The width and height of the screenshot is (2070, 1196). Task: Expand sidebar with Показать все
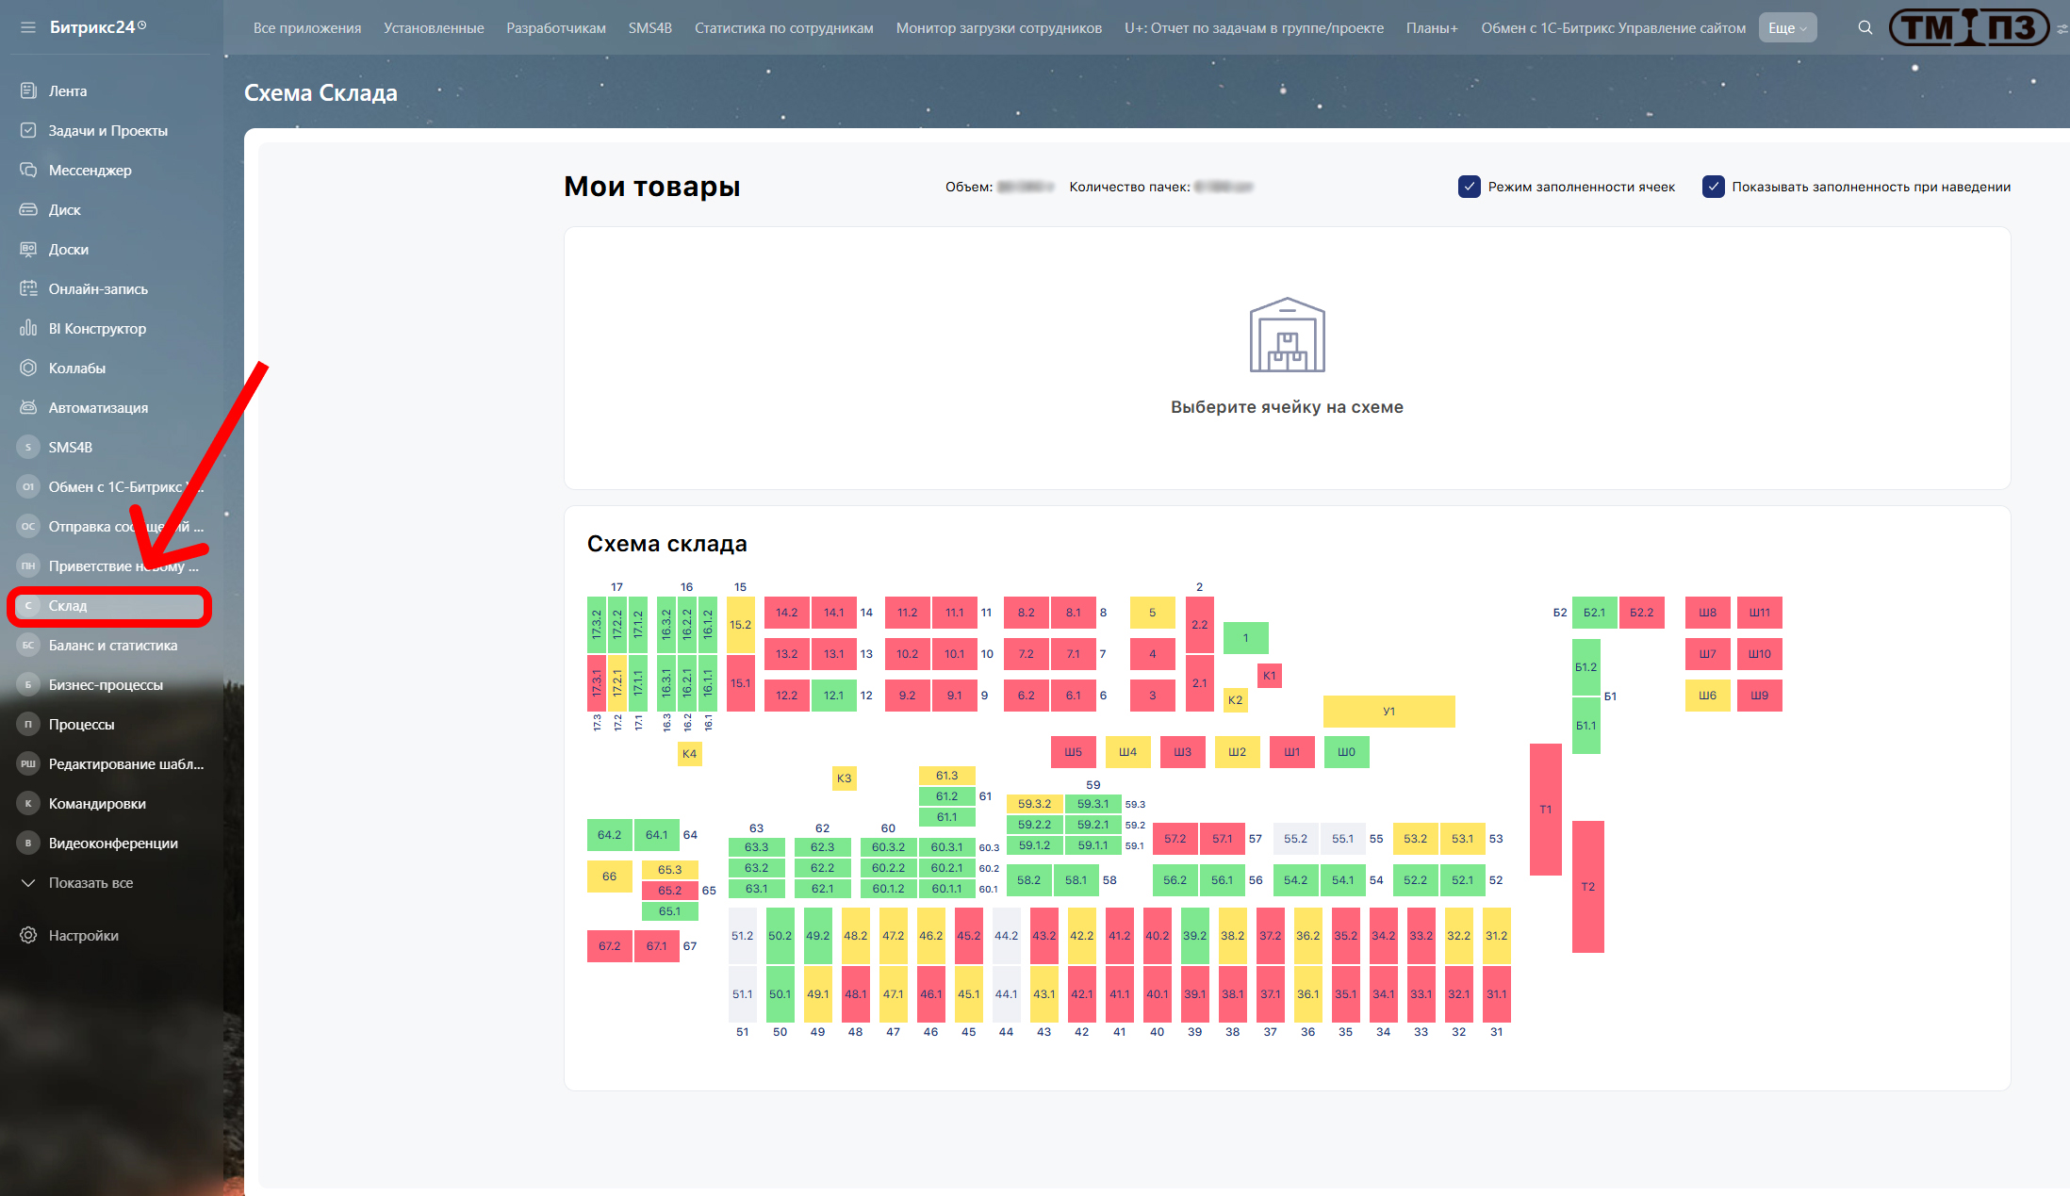point(90,882)
